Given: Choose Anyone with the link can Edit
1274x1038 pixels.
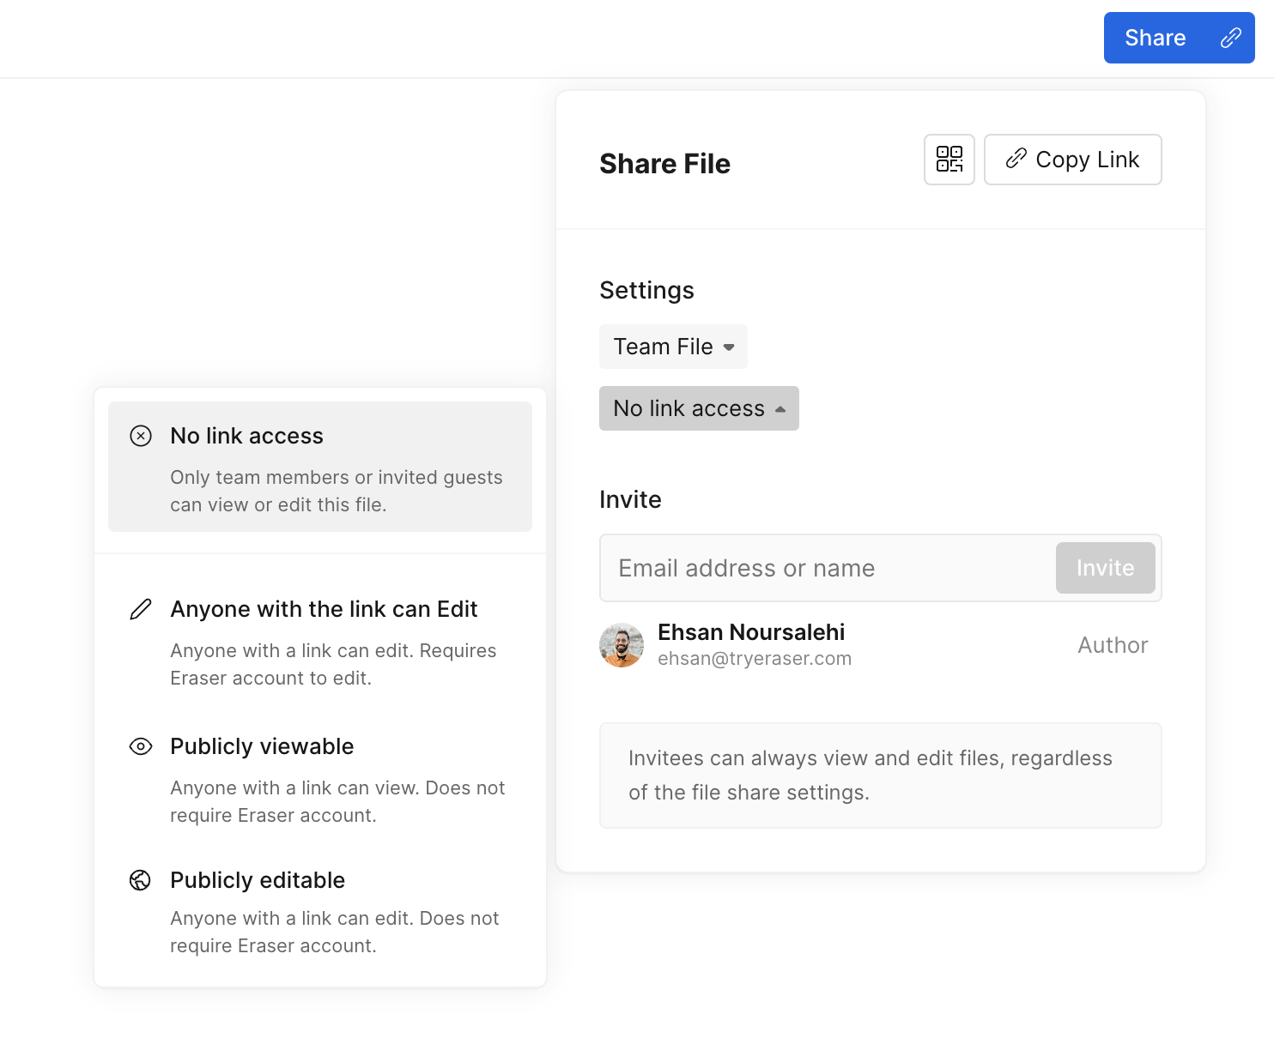Looking at the screenshot, I should 320,642.
